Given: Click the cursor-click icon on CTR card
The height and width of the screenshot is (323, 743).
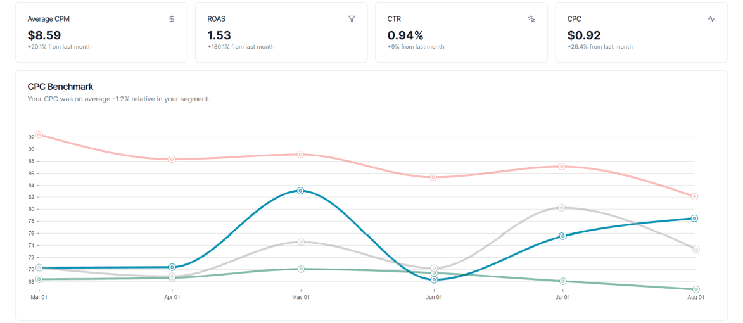Looking at the screenshot, I should (x=531, y=19).
